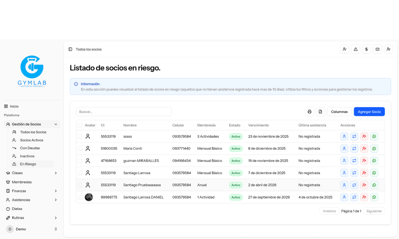
Task: View profile icon for Santiago Larrosa DANIEL
Action: tap(344, 197)
